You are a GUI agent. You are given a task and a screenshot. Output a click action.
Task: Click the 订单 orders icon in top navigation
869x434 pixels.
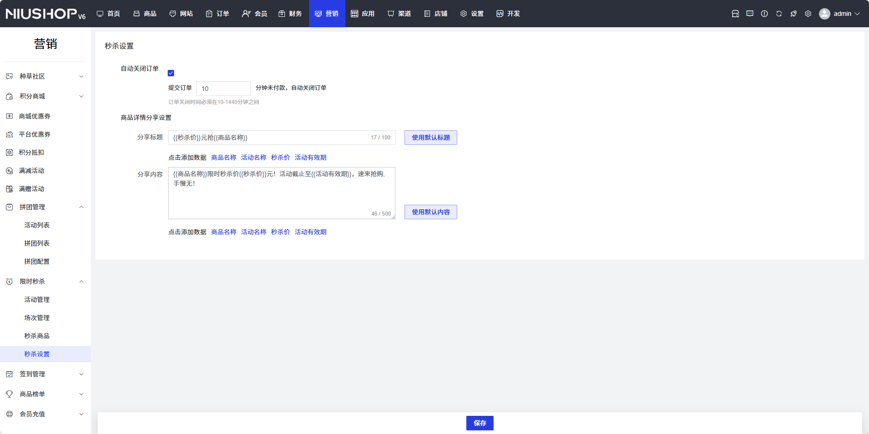[x=209, y=14]
